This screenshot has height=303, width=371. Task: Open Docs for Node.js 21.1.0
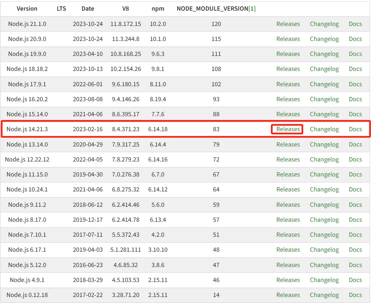click(x=355, y=24)
